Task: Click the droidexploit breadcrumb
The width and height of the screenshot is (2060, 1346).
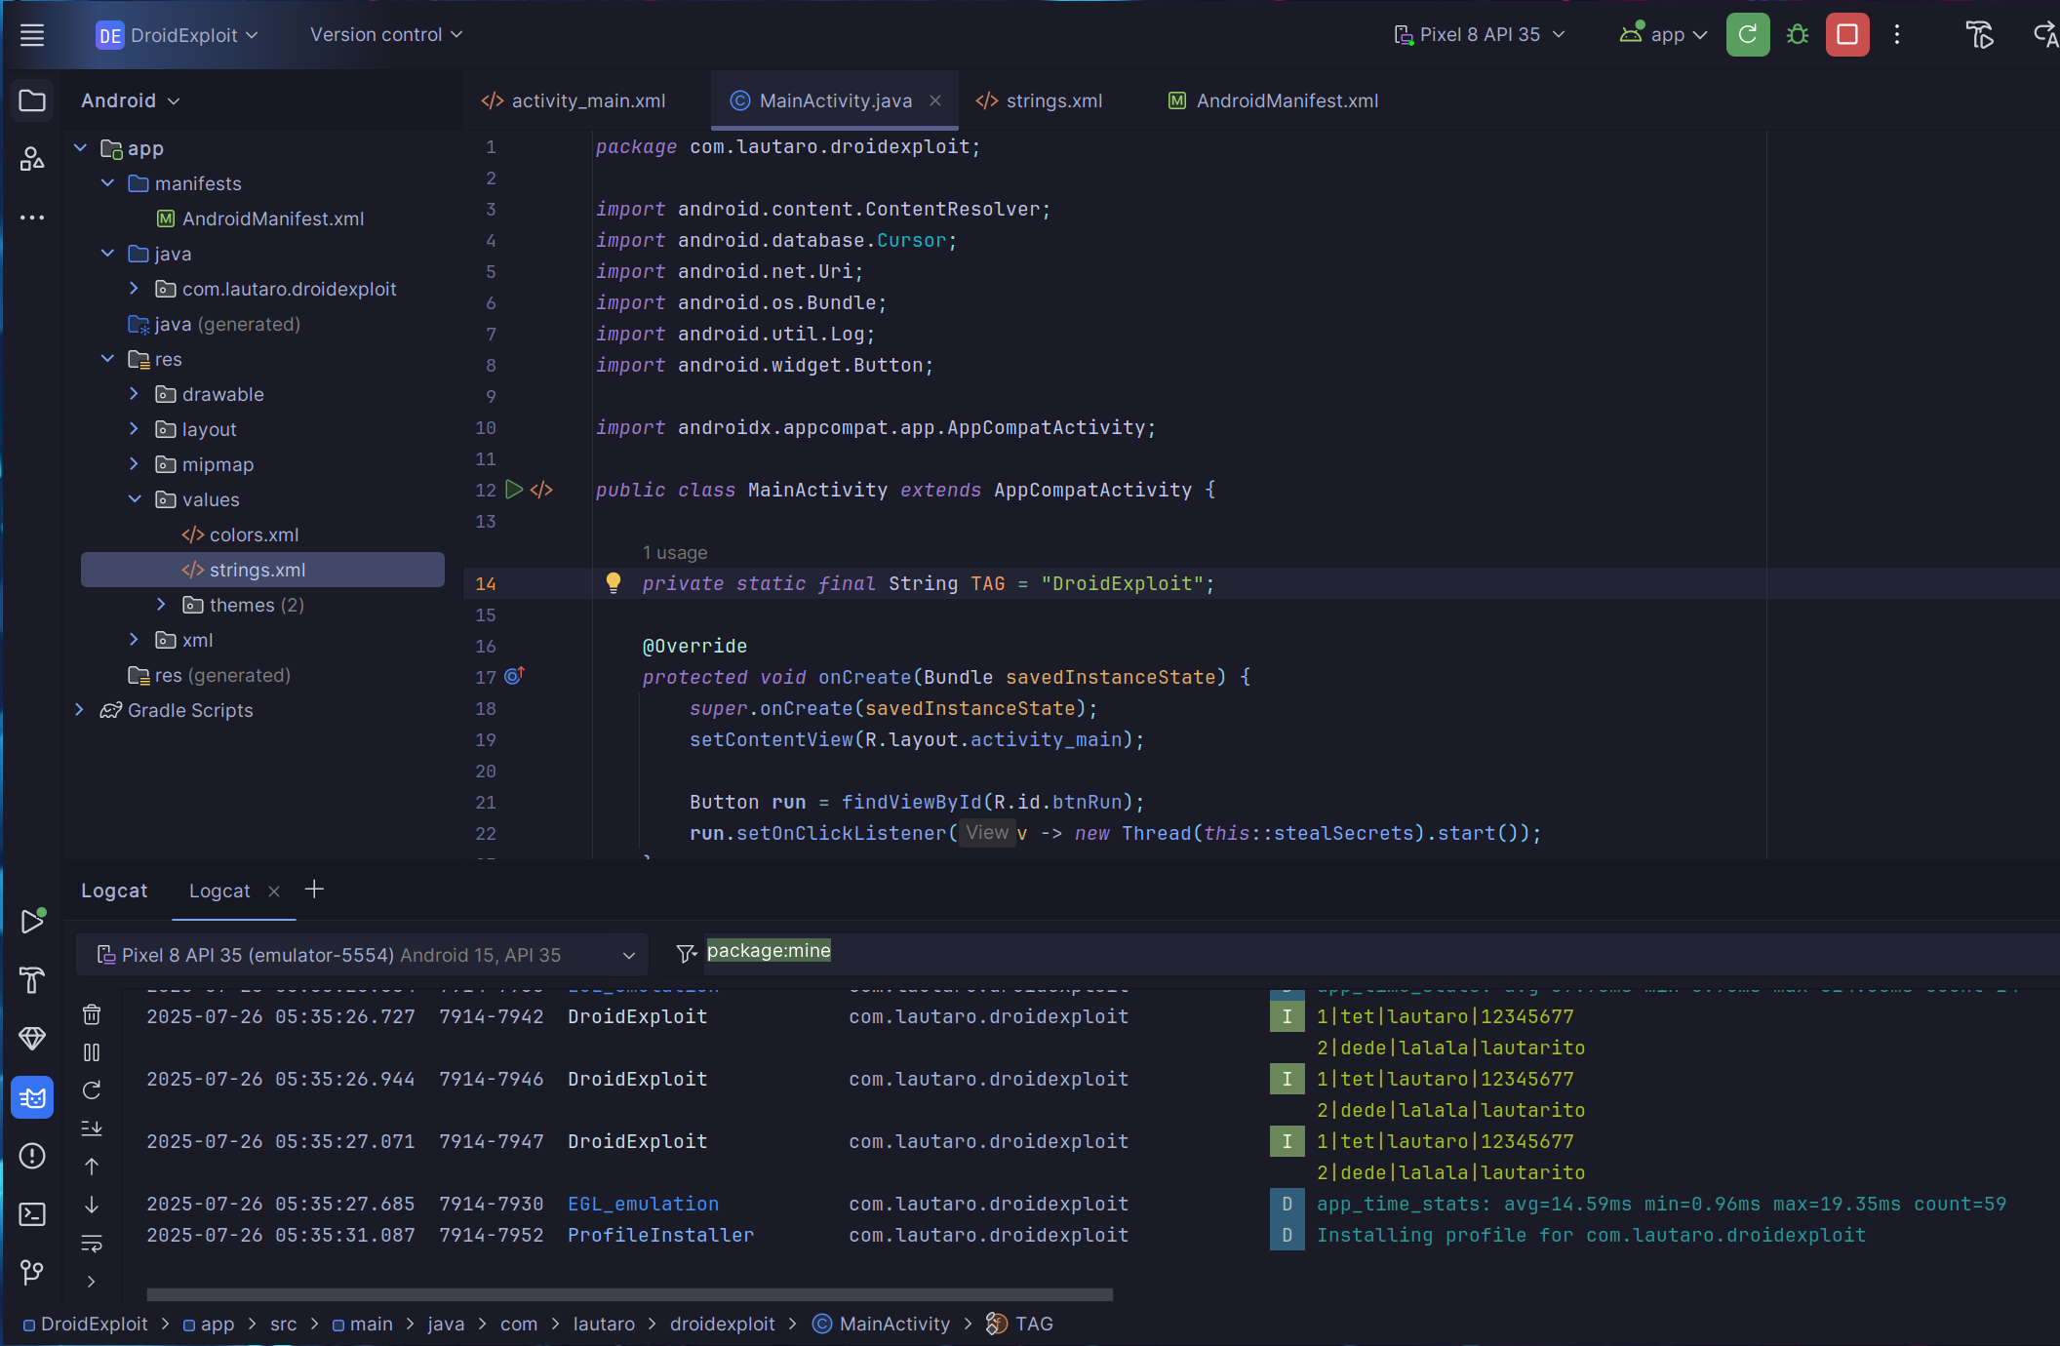Action: 723,1324
